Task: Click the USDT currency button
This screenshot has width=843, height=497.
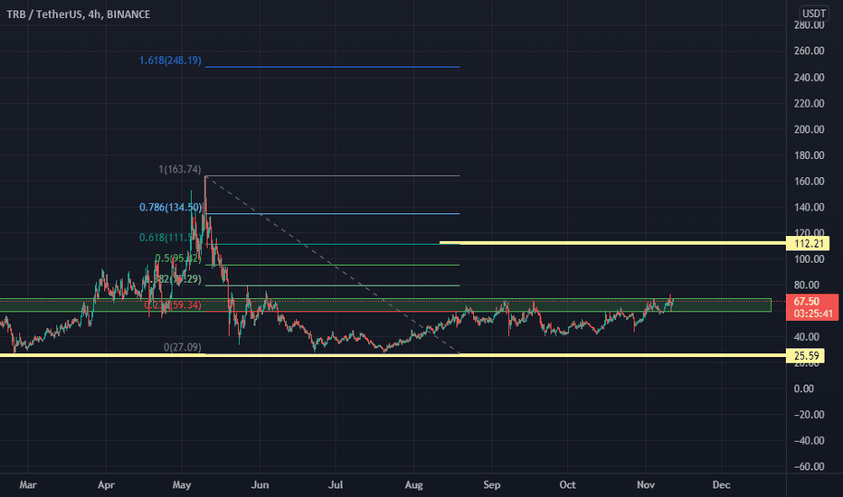Action: pos(813,14)
